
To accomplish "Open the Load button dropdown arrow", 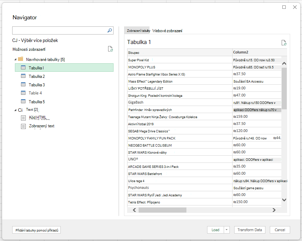I will [x=227, y=230].
